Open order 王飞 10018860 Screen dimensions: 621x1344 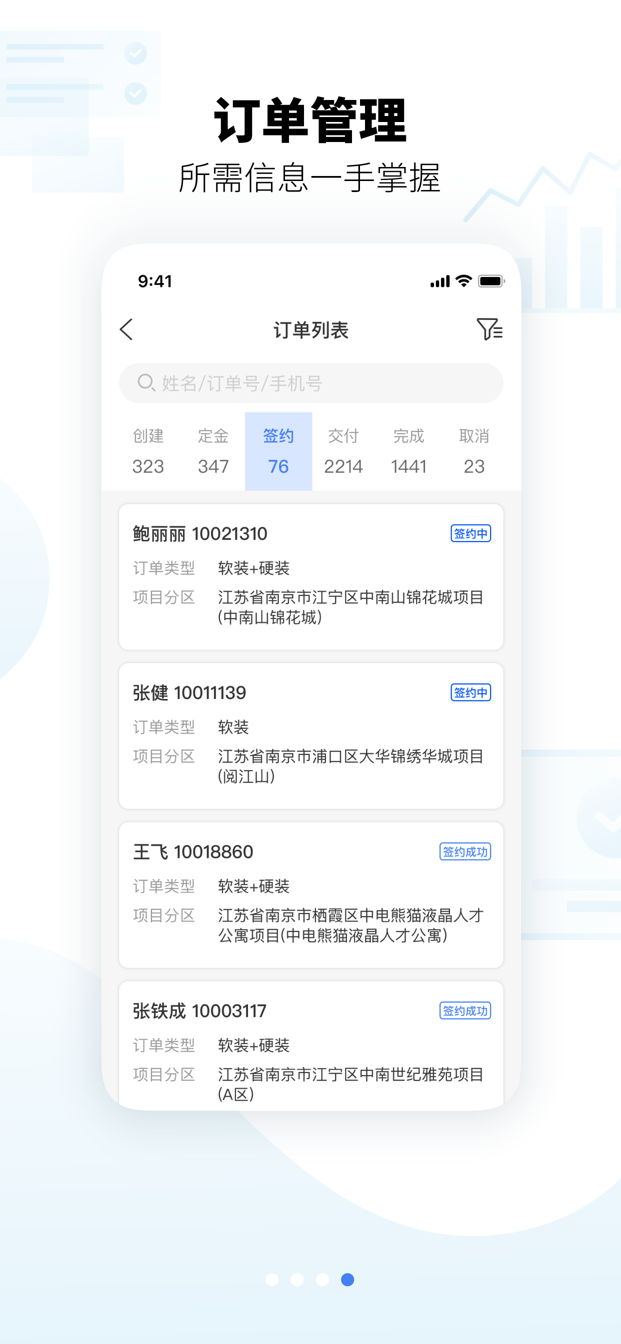[311, 895]
